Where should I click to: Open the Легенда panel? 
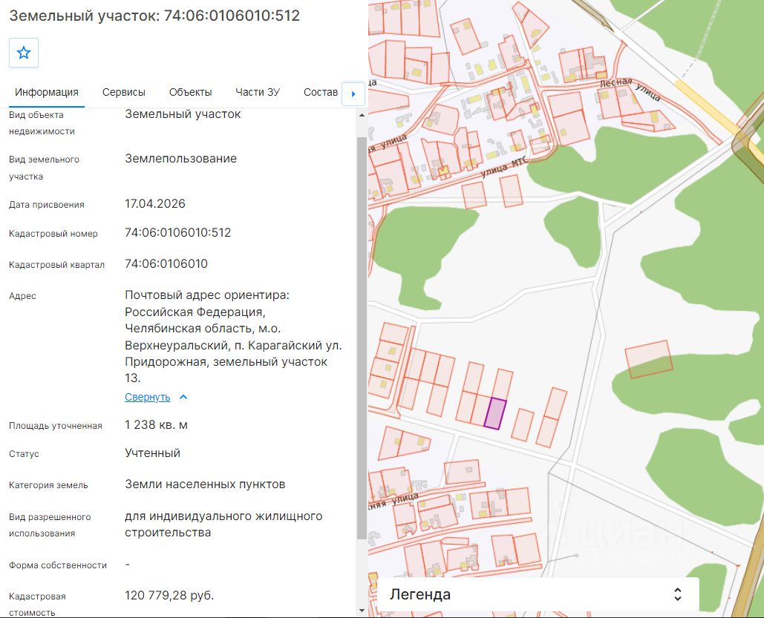(x=538, y=594)
